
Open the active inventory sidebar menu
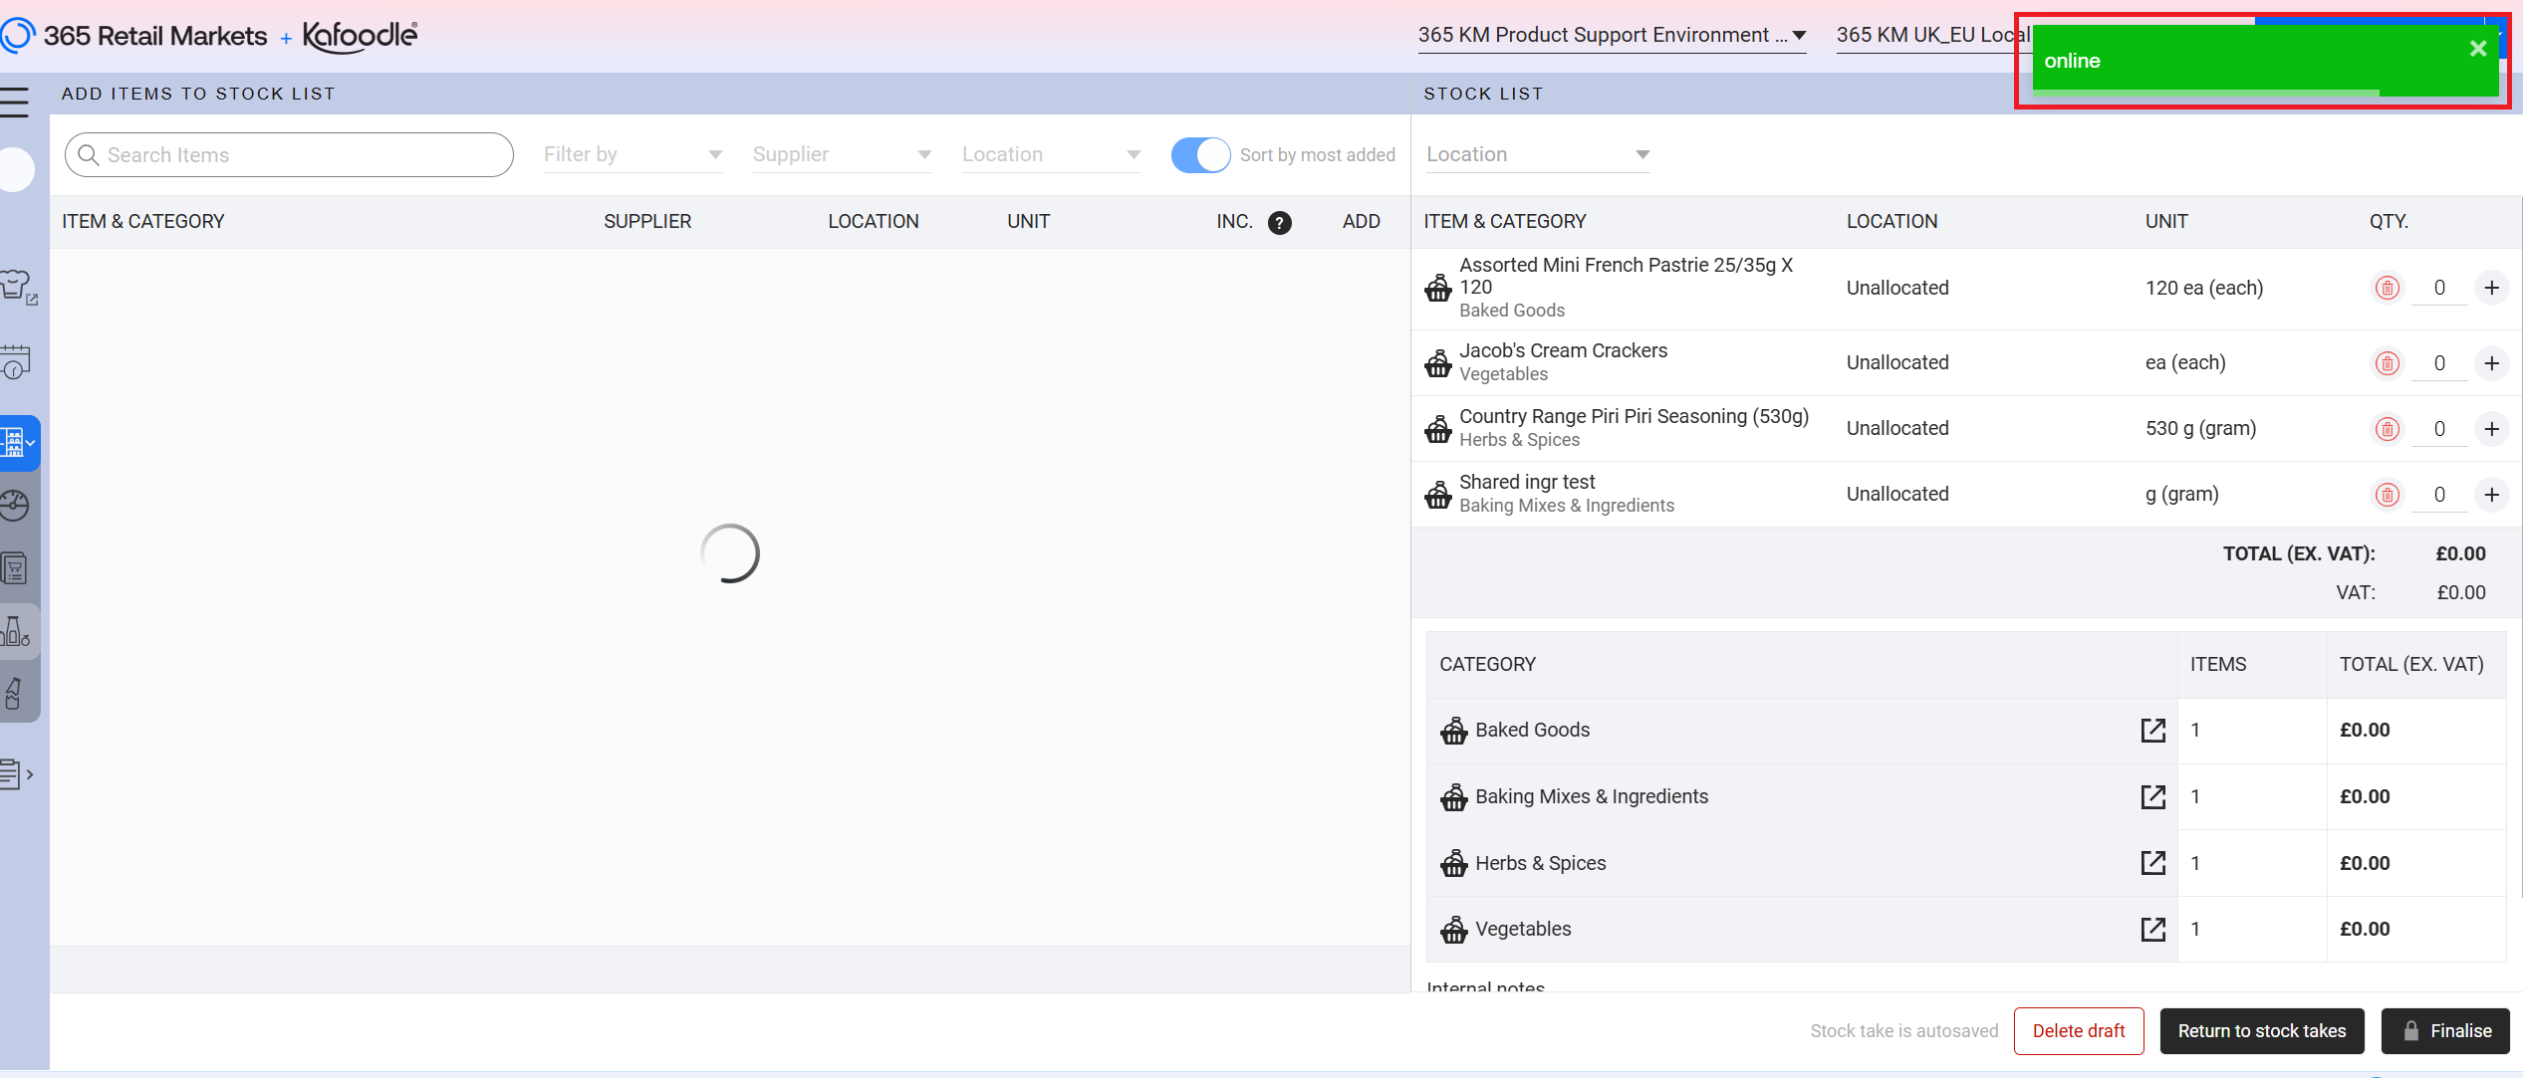pos(17,442)
